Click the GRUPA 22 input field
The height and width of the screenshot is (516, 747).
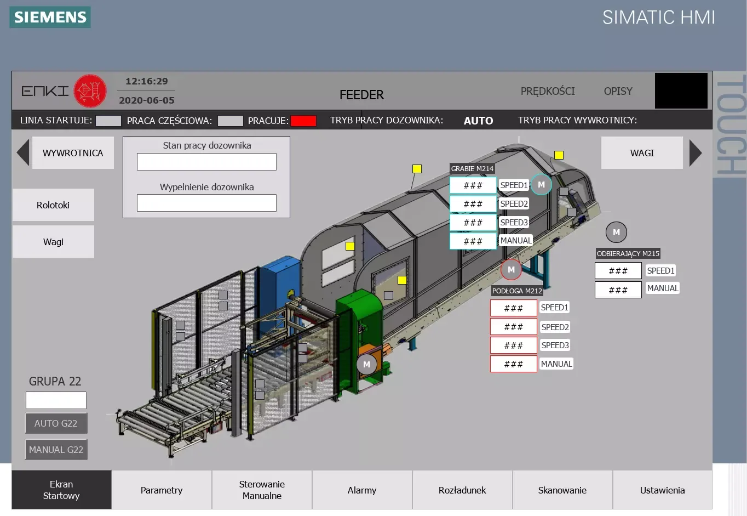(56, 400)
